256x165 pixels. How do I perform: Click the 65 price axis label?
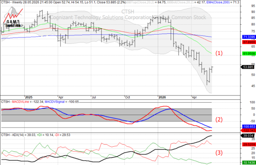253,46
